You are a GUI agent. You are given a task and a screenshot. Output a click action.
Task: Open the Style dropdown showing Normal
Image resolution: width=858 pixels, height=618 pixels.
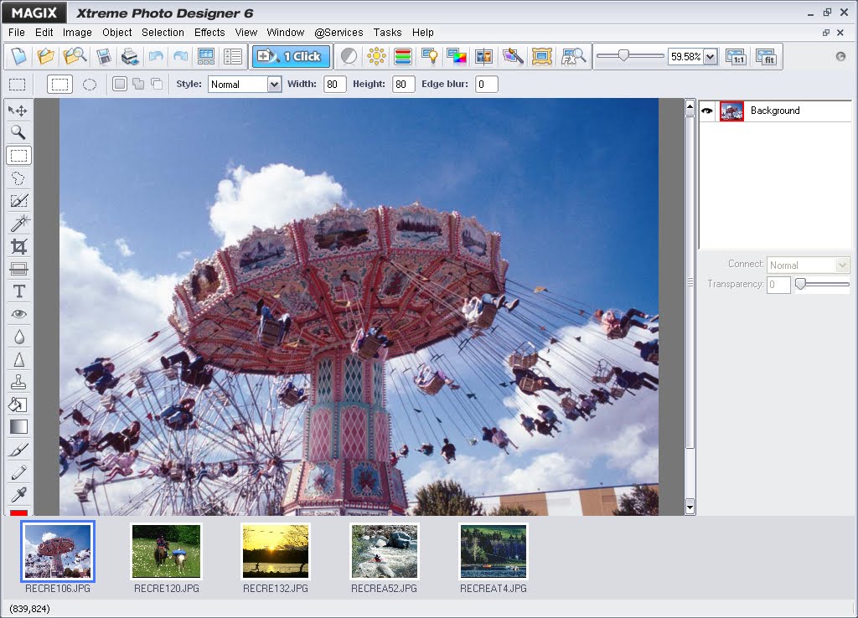coord(276,84)
